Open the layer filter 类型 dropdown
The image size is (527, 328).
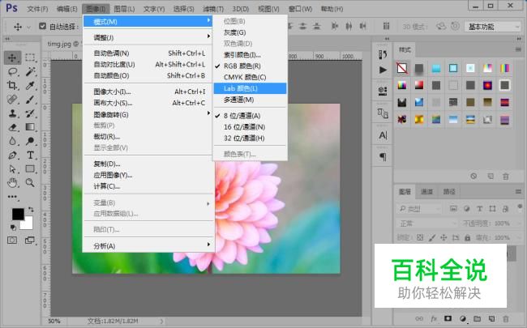pyautogui.click(x=418, y=209)
